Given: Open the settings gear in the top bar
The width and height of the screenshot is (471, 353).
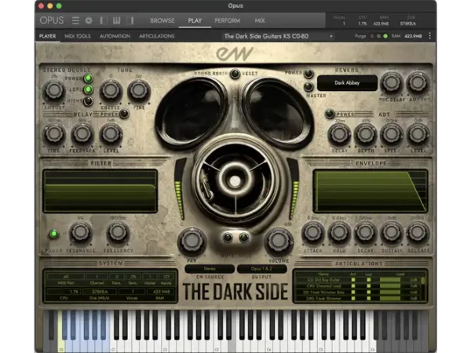Looking at the screenshot, I should (89, 20).
